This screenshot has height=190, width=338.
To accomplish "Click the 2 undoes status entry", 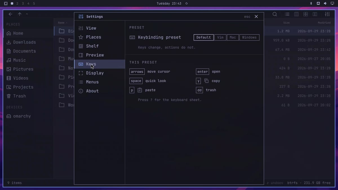I will click(275, 183).
